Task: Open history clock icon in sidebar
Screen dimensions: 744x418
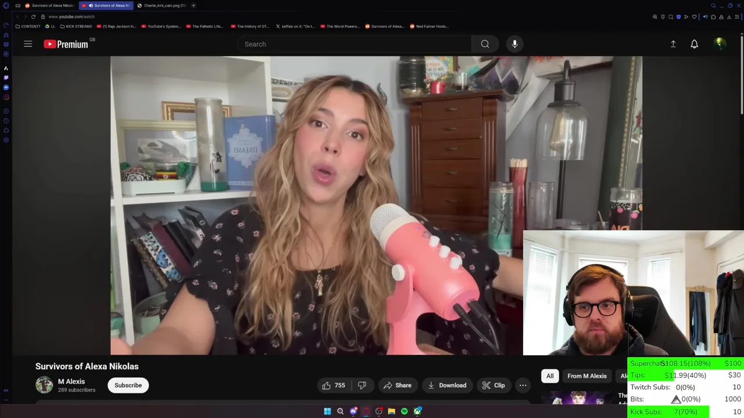Action: tap(6, 121)
